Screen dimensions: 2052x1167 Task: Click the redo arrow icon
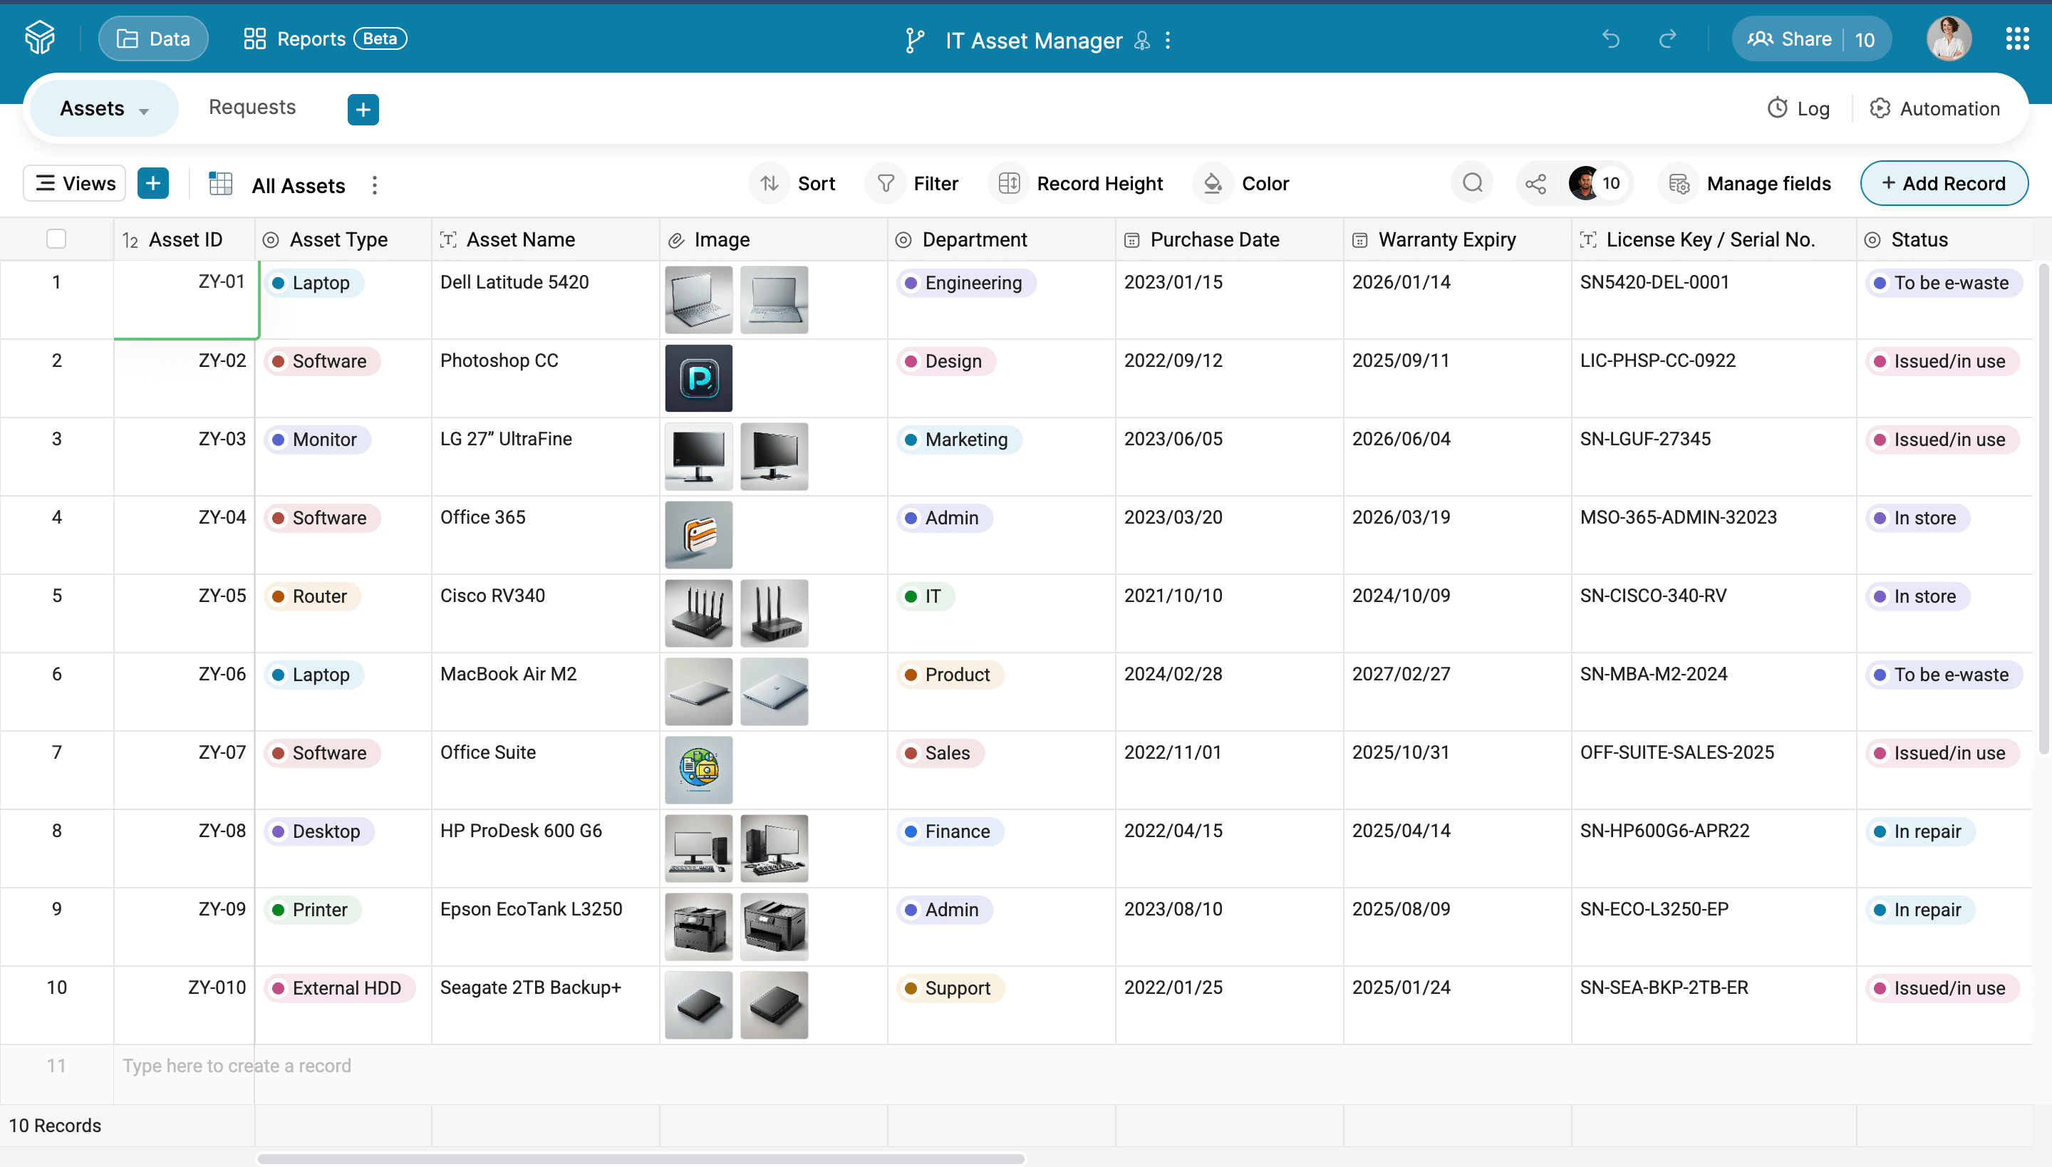pos(1668,38)
